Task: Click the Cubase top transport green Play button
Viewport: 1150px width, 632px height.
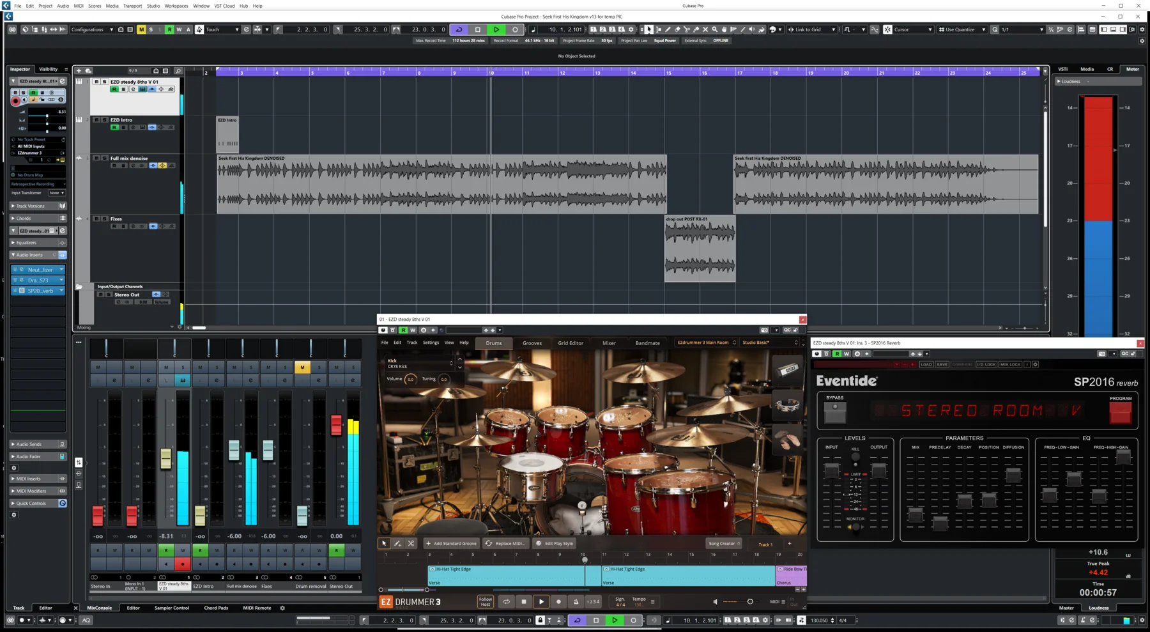Action: (496, 29)
